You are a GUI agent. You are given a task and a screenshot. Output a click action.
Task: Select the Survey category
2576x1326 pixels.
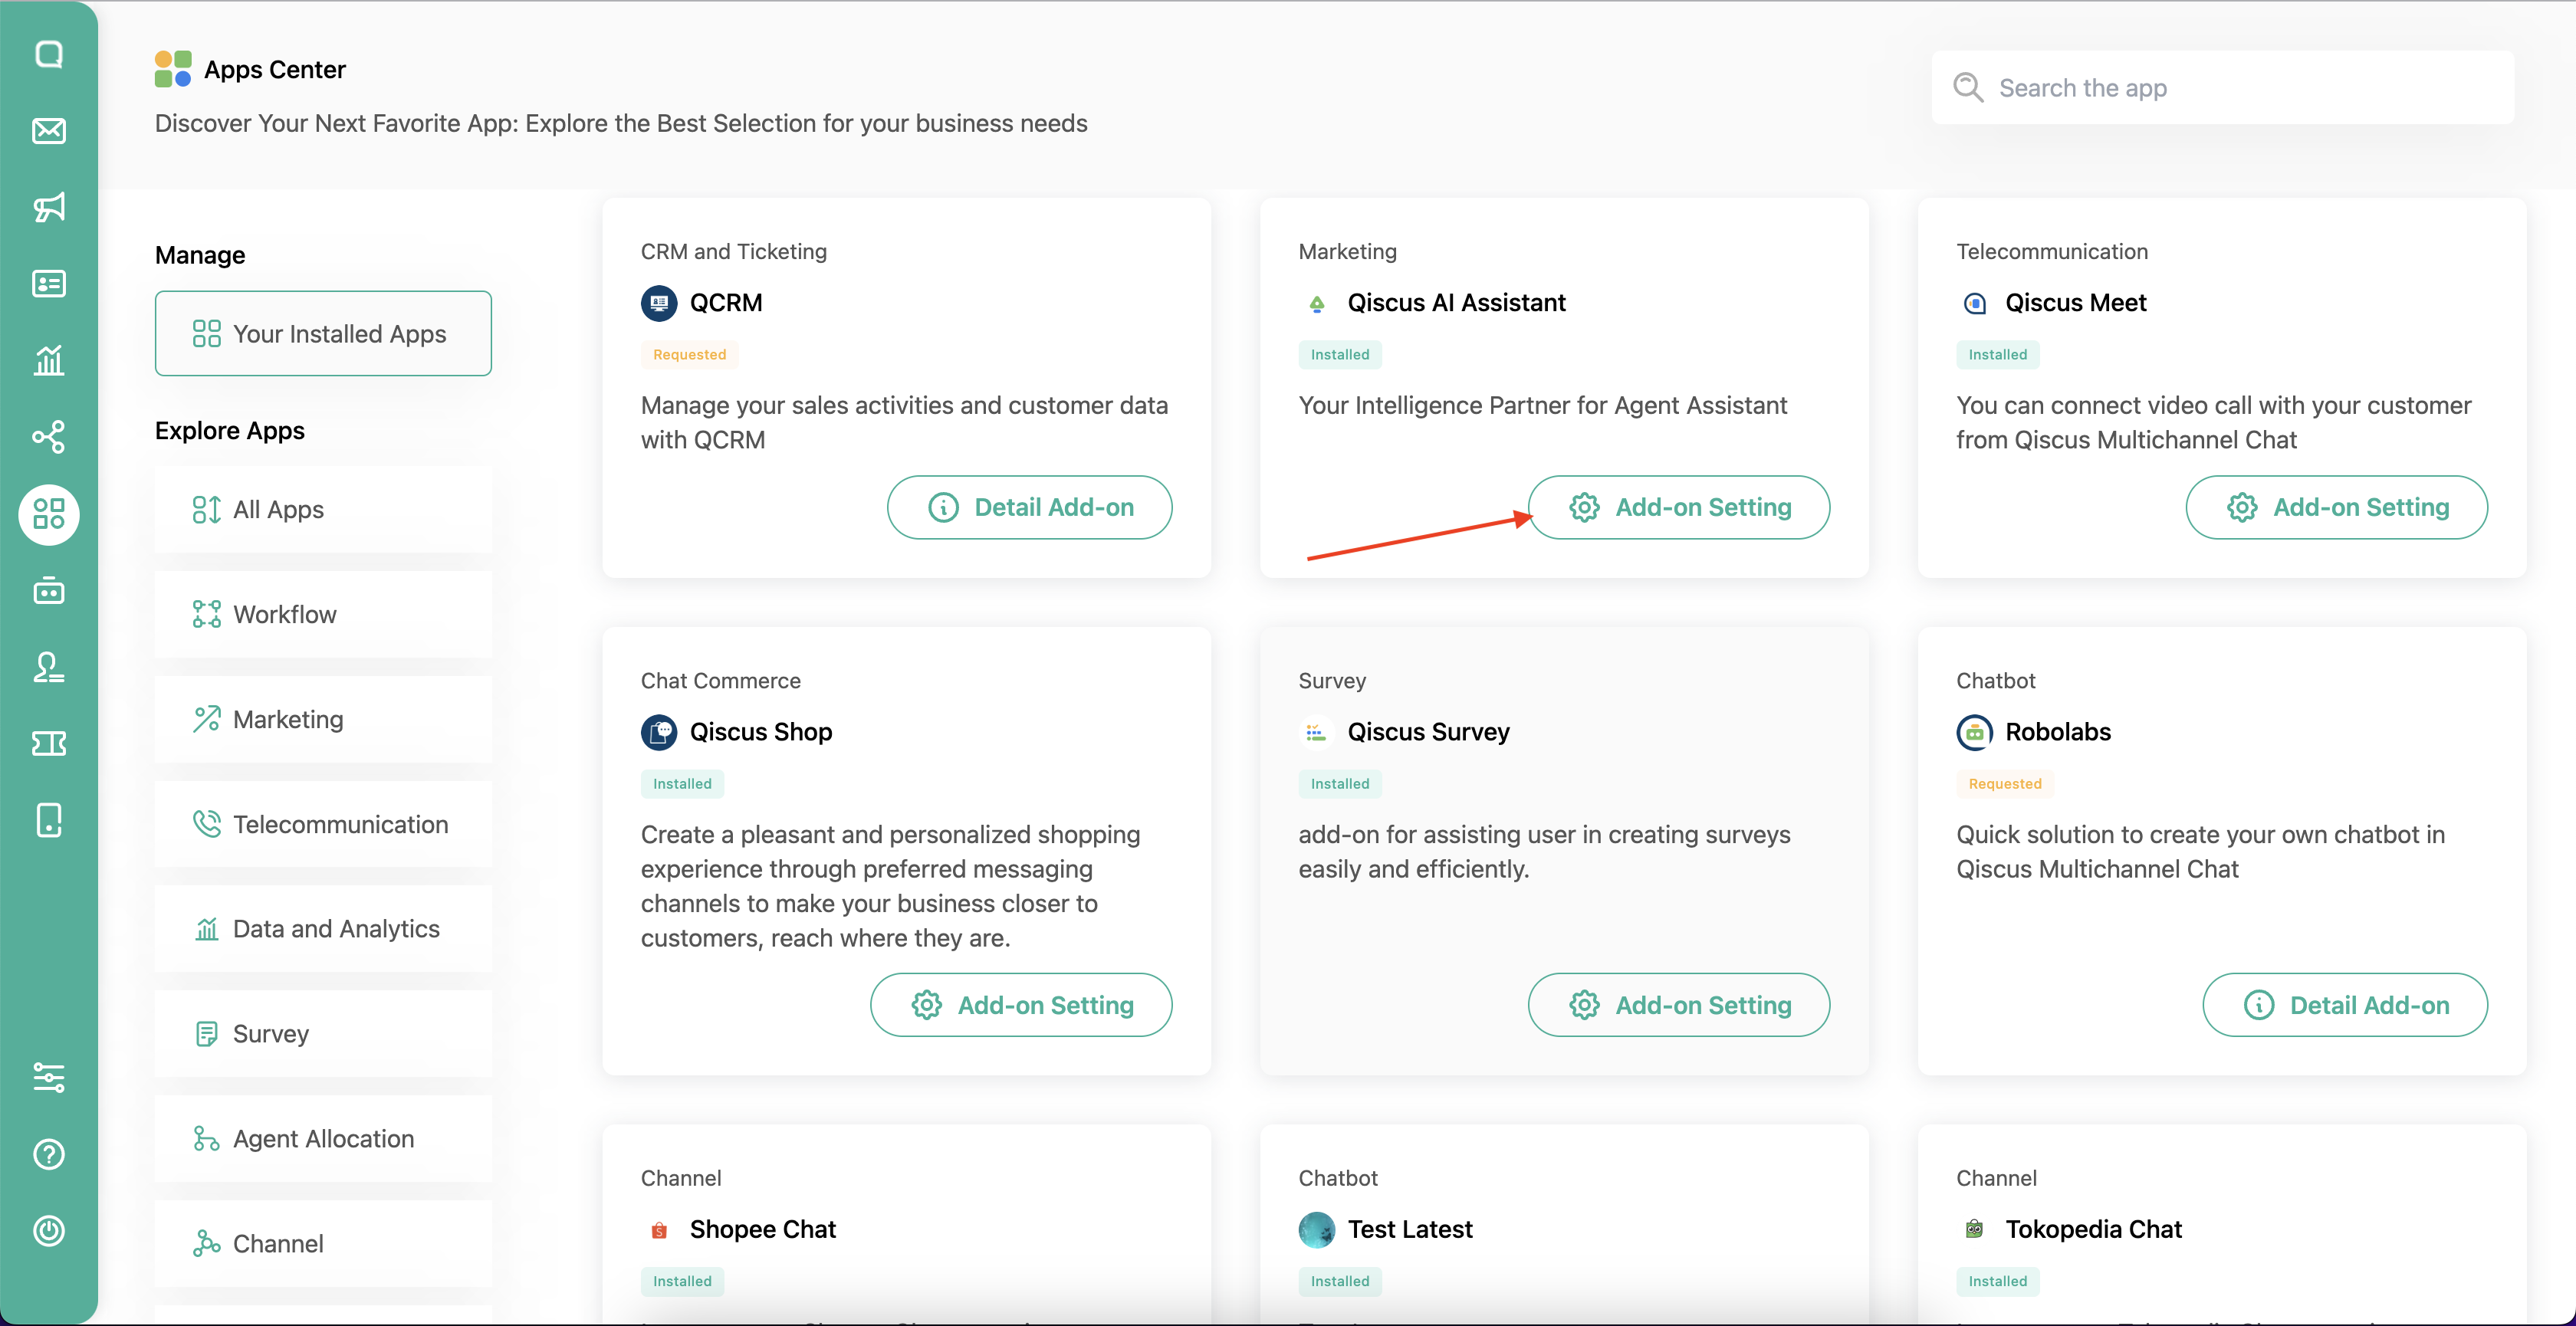point(323,1034)
